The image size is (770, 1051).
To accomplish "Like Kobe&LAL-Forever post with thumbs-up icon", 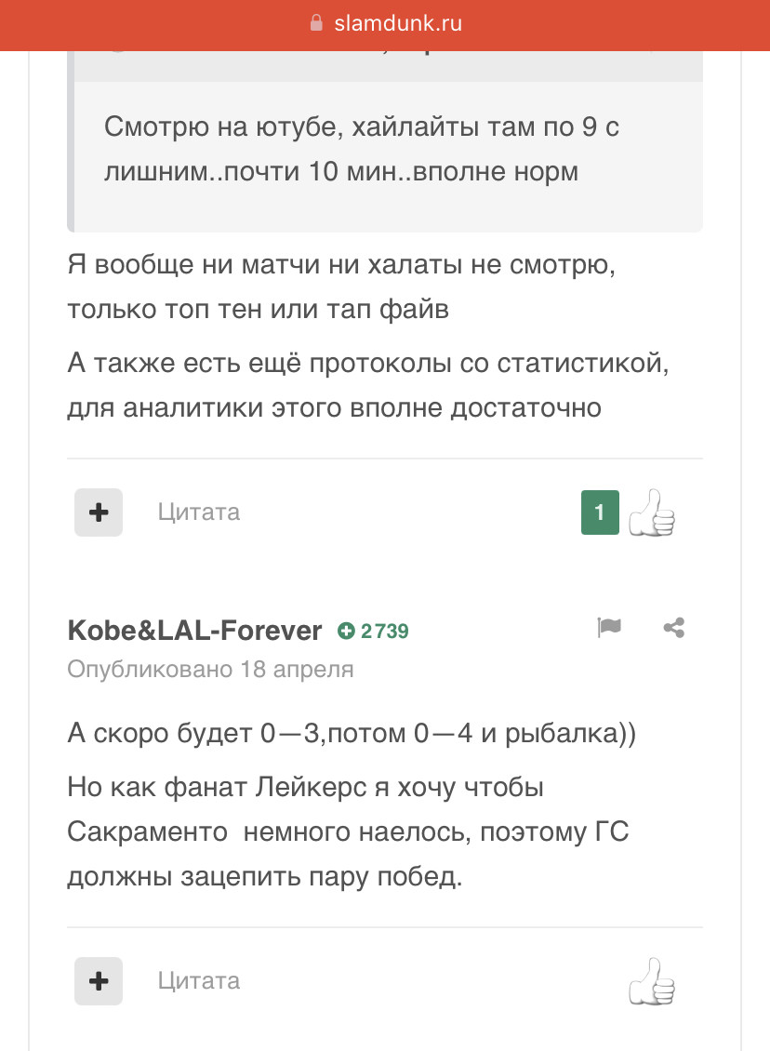I will [x=651, y=981].
